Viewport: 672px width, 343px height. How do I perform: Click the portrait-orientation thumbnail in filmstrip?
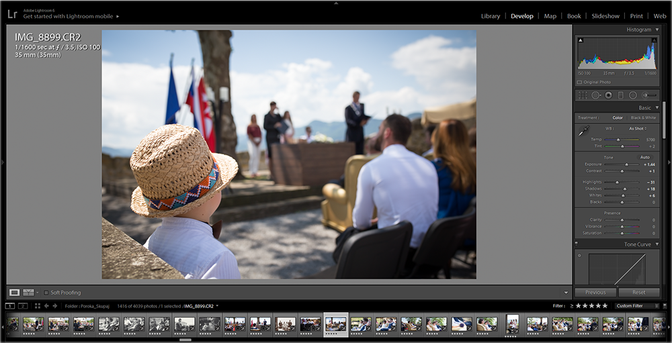tap(512, 324)
